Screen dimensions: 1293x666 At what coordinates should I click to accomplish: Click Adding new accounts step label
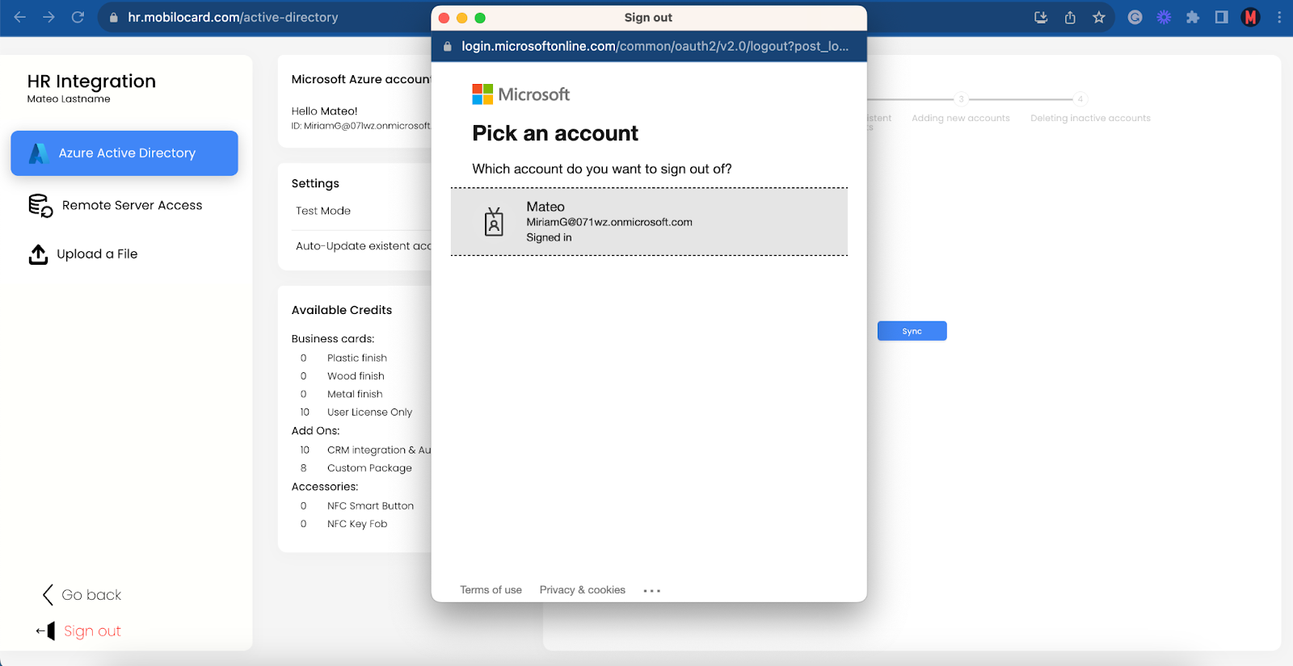[x=961, y=118]
